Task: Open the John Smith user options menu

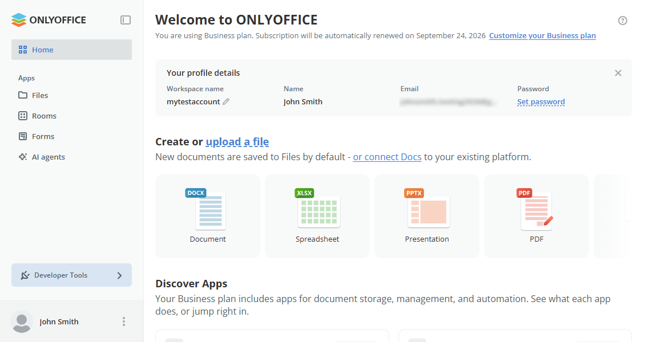Action: 124,321
